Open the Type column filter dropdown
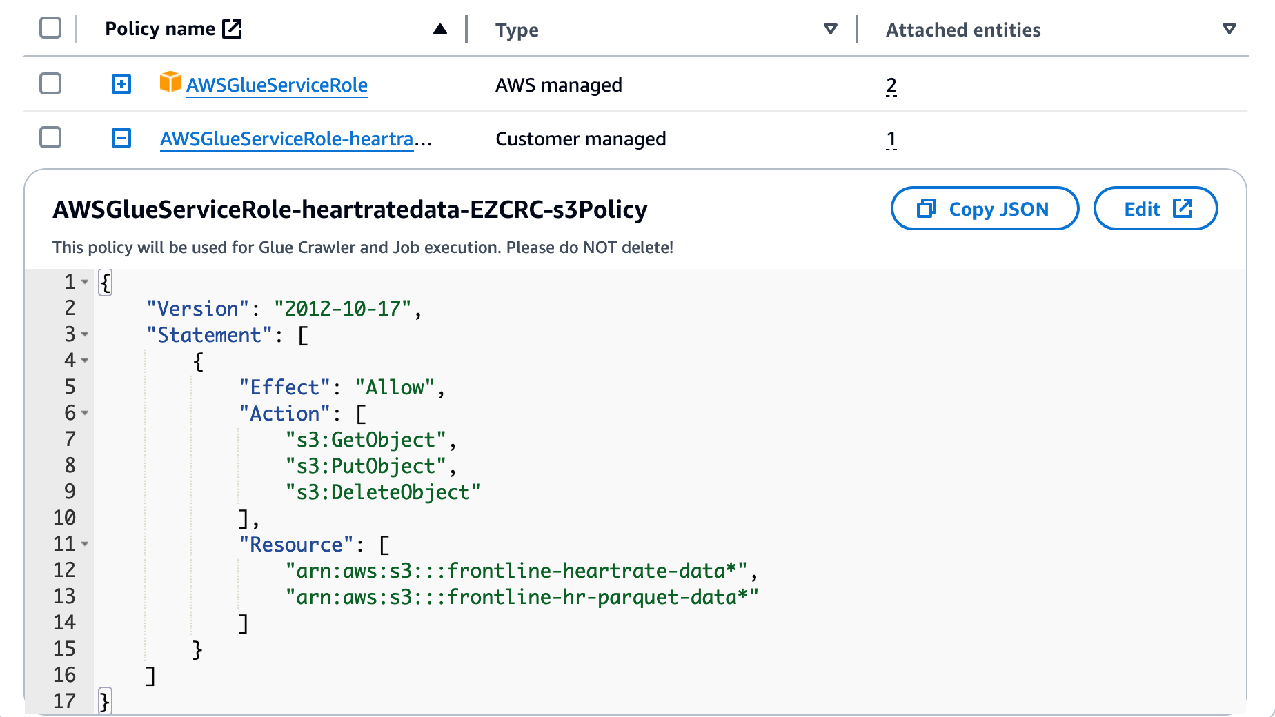 (831, 29)
